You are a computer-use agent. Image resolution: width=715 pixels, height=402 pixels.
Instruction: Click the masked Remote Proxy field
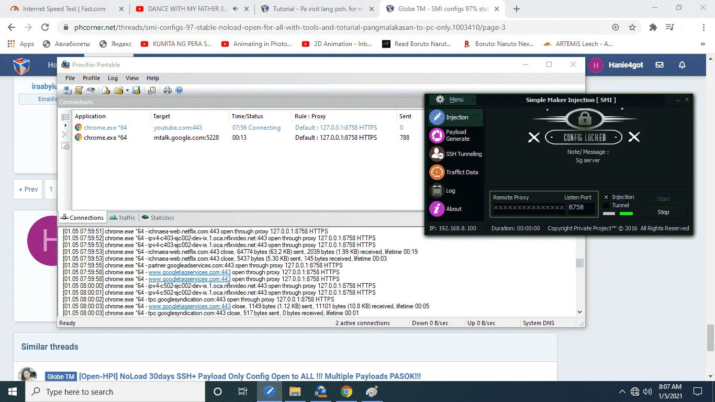(529, 207)
